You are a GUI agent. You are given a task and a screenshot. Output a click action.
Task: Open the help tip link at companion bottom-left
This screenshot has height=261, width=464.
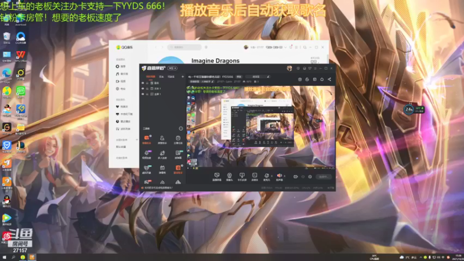click(x=158, y=187)
